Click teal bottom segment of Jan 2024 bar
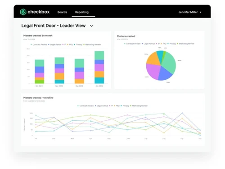This screenshot has height=169, width=225. pyautogui.click(x=99, y=81)
